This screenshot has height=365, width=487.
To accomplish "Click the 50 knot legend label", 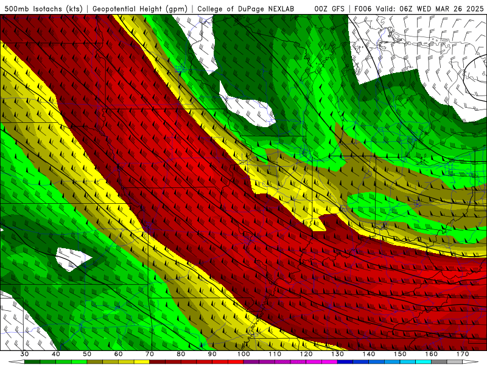I will [87, 354].
